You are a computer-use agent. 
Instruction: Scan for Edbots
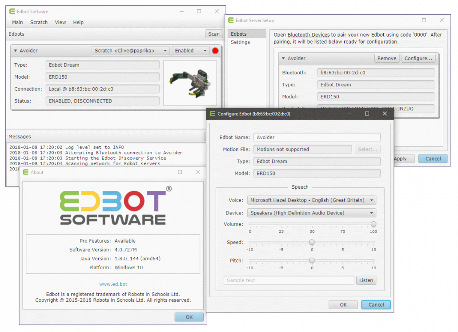tap(213, 33)
